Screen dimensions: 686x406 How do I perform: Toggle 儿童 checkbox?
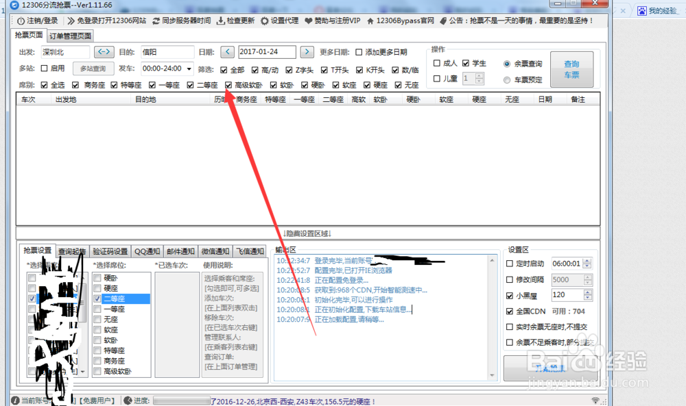click(x=436, y=79)
